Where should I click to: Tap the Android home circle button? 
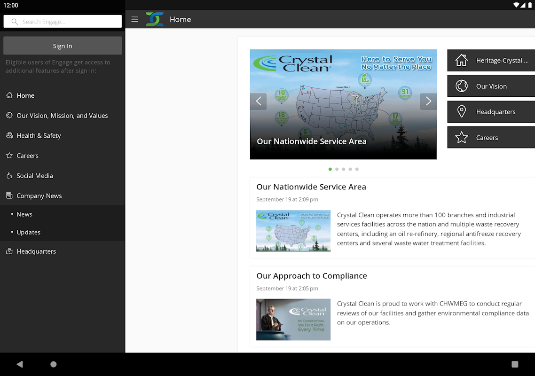[x=54, y=364]
